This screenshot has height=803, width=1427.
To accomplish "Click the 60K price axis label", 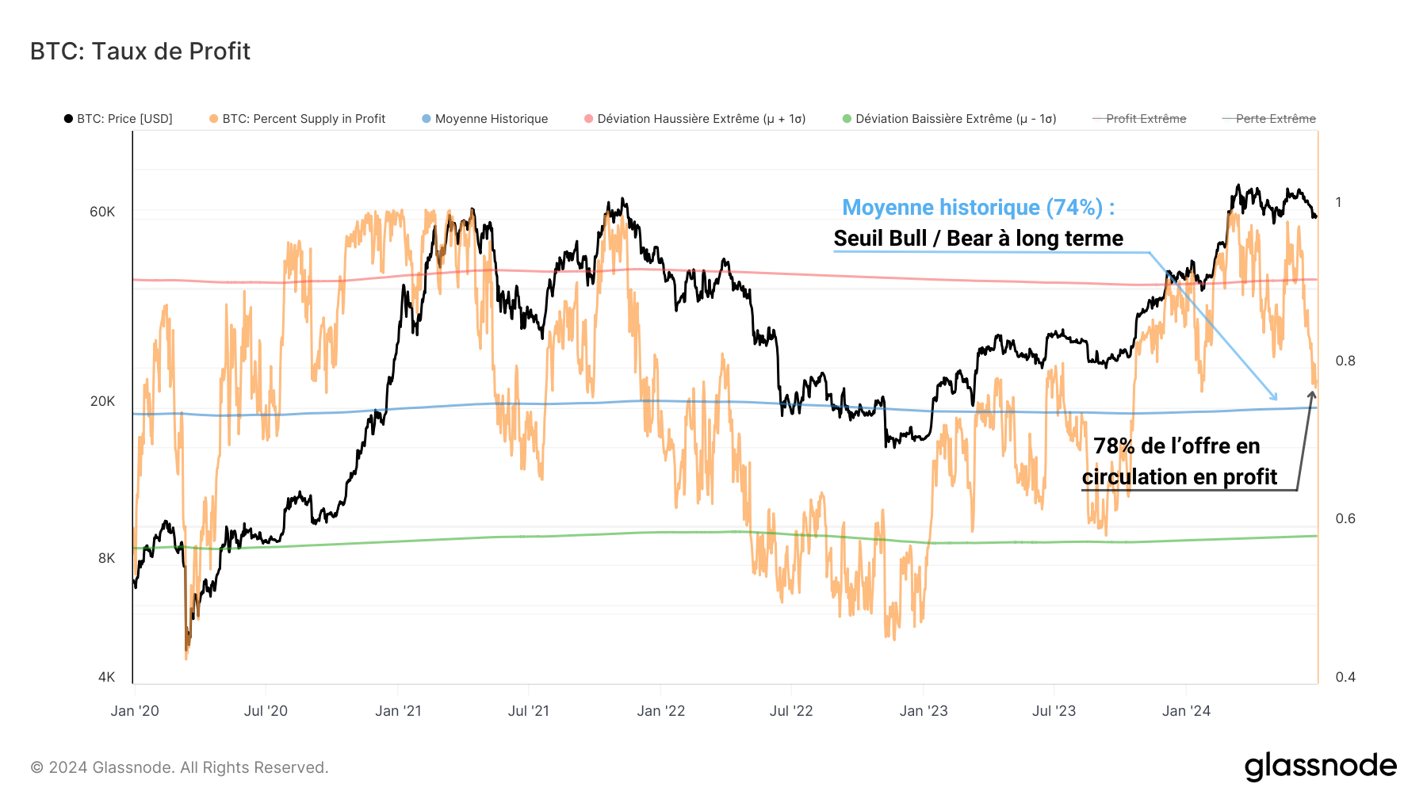I will (x=102, y=212).
